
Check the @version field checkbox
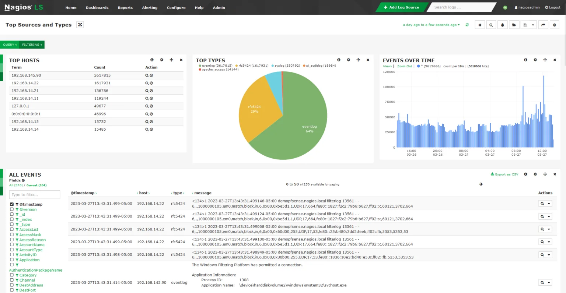(12, 209)
